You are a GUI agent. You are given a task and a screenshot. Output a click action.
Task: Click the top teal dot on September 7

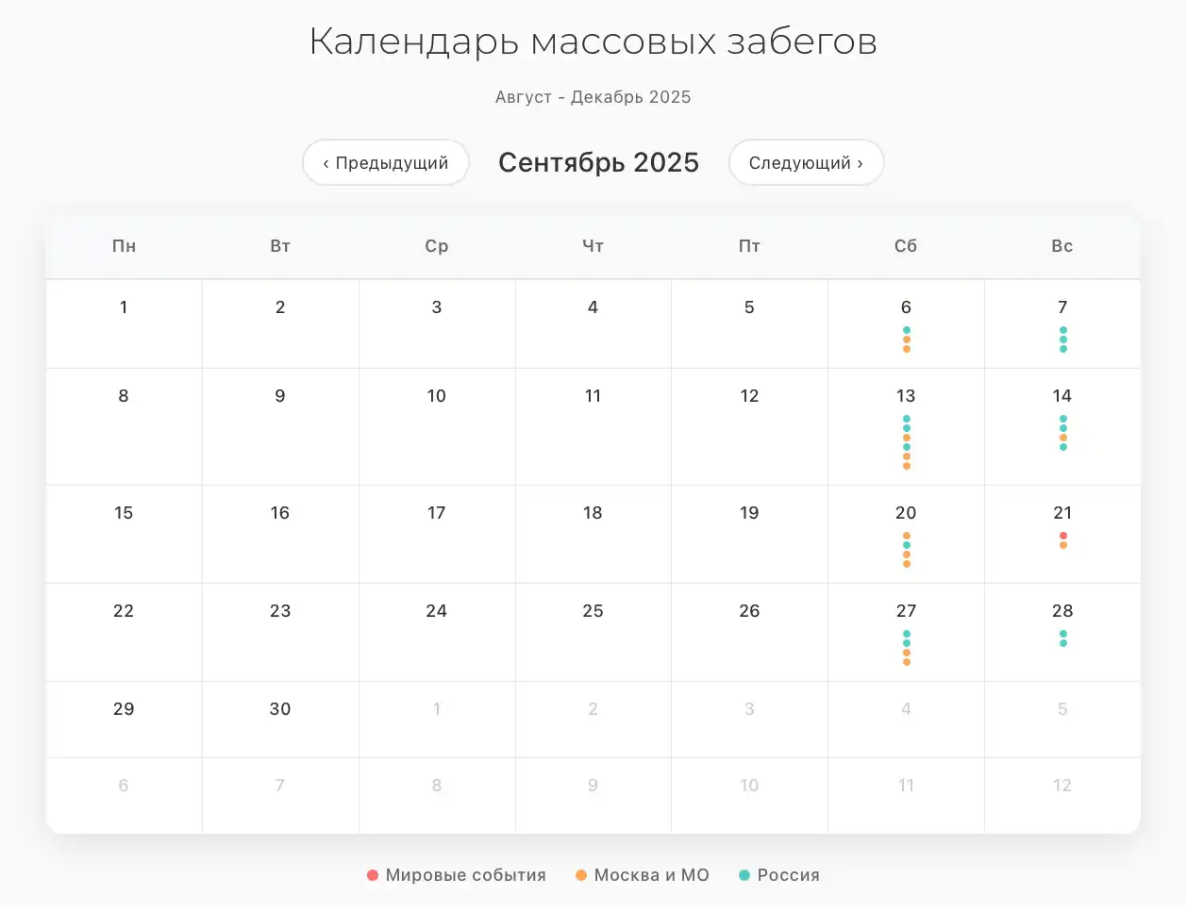[1063, 330]
